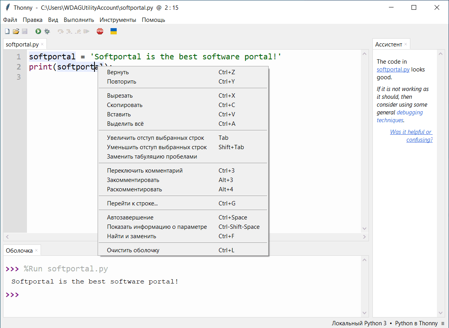Image resolution: width=449 pixels, height=328 pixels.
Task: Run the current script with green play icon
Action: coord(38,31)
